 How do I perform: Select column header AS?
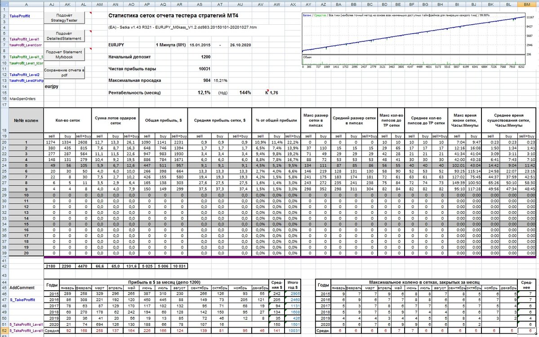tap(200, 4)
